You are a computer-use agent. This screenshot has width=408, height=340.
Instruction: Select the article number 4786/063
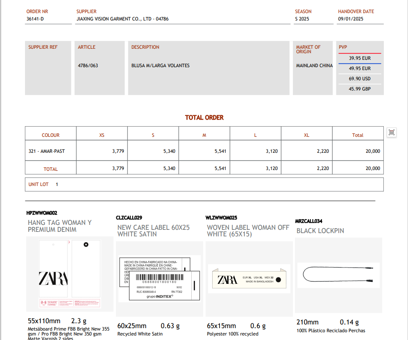88,66
